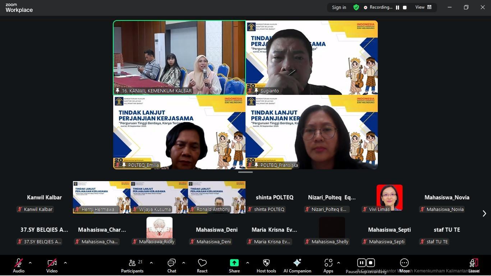Open Host tools shield icon
This screenshot has height=276, width=491.
266,266
